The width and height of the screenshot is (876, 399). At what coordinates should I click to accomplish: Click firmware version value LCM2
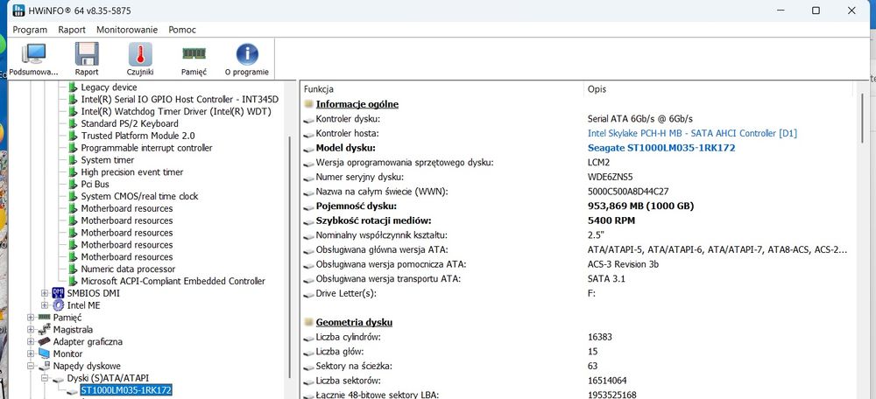pos(599,163)
